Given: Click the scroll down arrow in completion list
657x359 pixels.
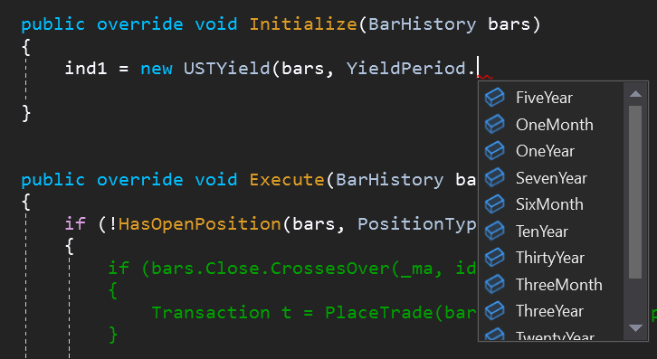Looking at the screenshot, I should [635, 328].
